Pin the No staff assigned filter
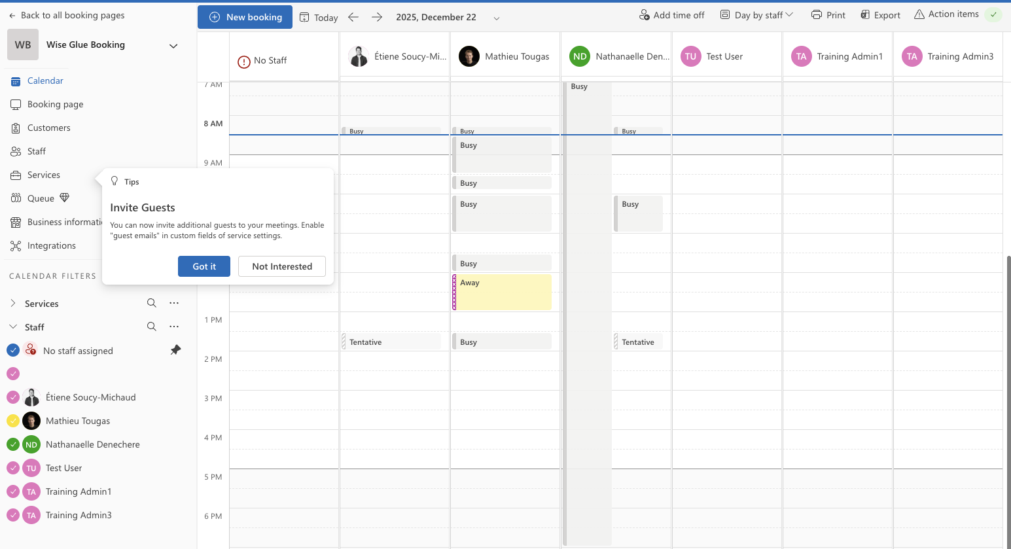 175,350
